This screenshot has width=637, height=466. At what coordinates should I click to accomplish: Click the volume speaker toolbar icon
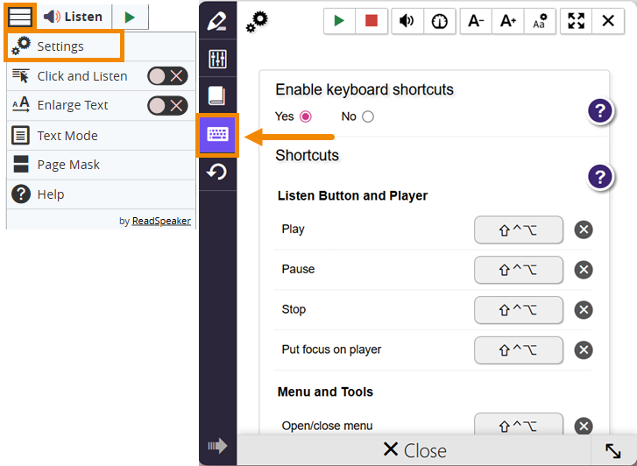click(407, 21)
